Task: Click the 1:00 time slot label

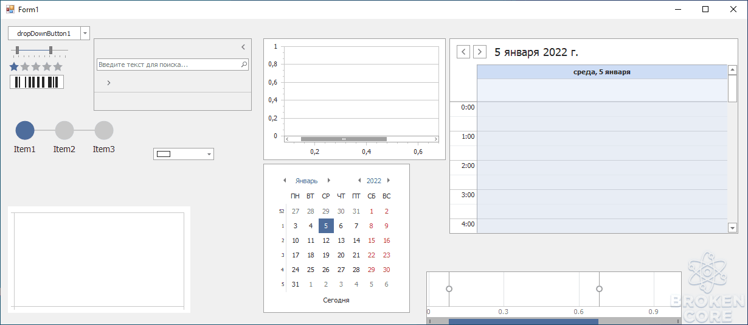Action: tap(468, 136)
